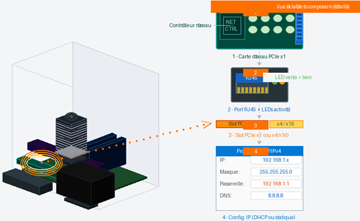Select the Slot PCIe x1 orange bar
The image size is (360, 221).
242,124
